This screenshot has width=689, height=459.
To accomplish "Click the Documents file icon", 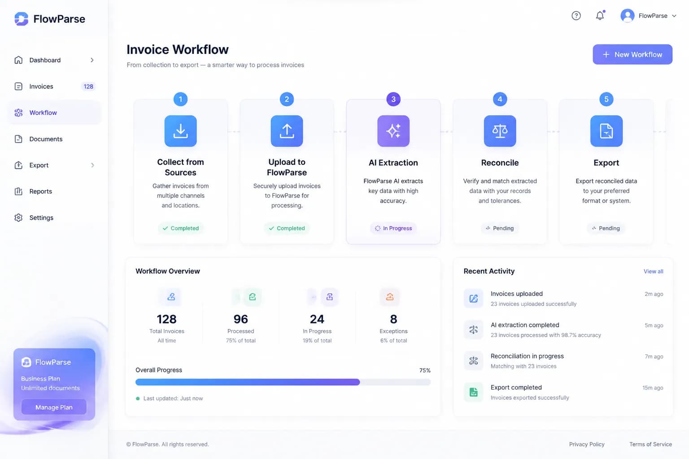I will tap(18, 139).
